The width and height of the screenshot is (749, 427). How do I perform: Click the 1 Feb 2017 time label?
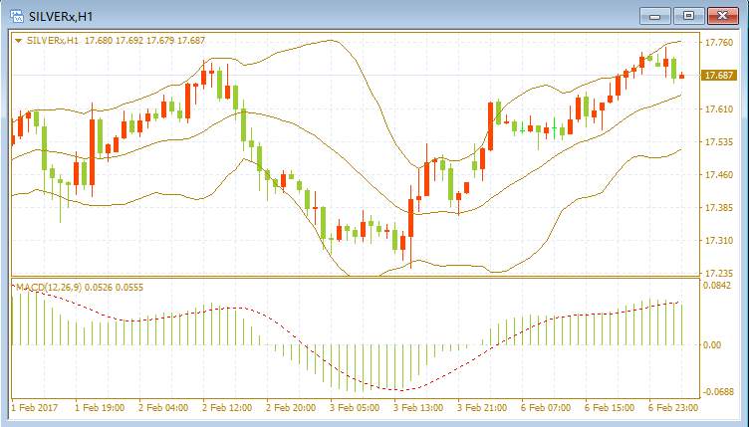[35, 408]
